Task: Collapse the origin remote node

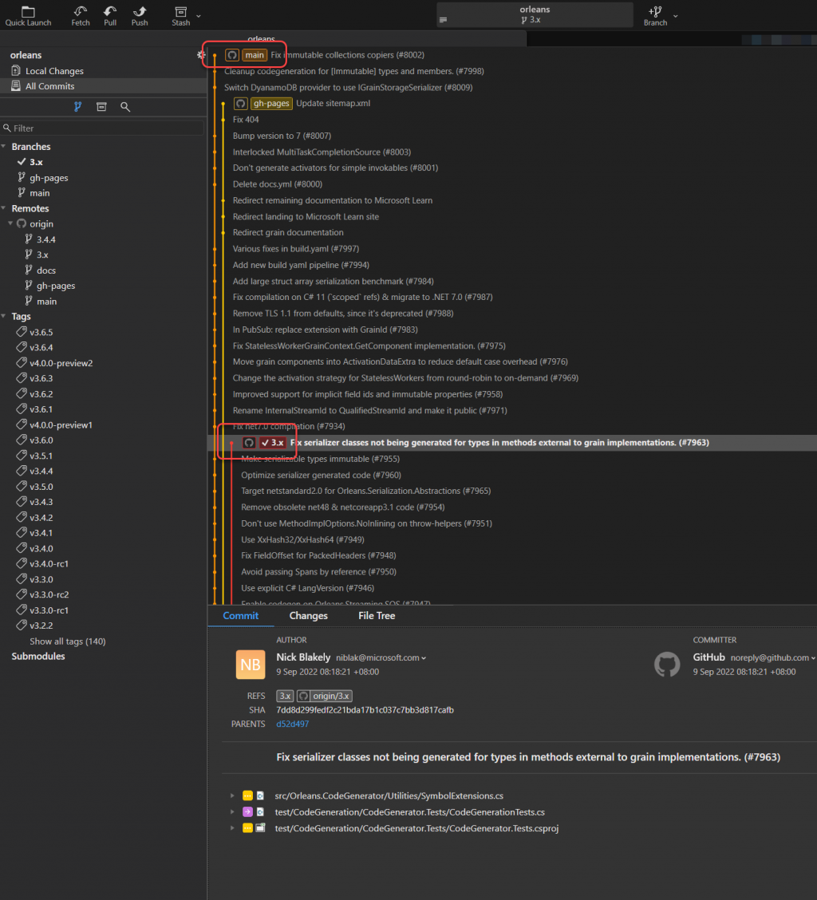Action: pos(10,223)
